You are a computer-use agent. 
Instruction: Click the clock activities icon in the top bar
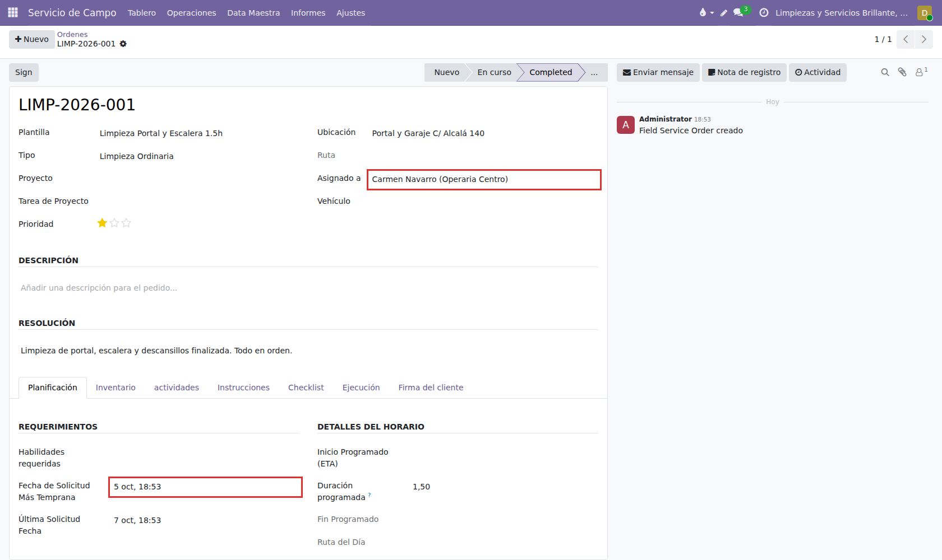tap(764, 12)
